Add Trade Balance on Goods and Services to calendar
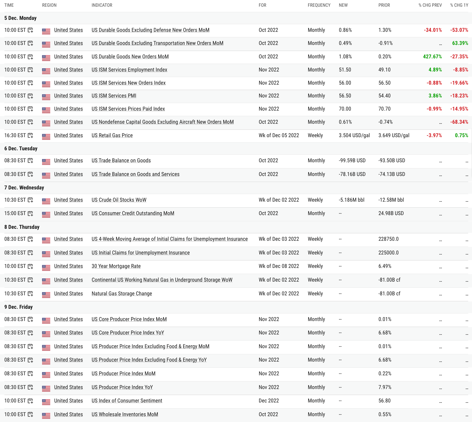472x422 pixels. coord(30,174)
